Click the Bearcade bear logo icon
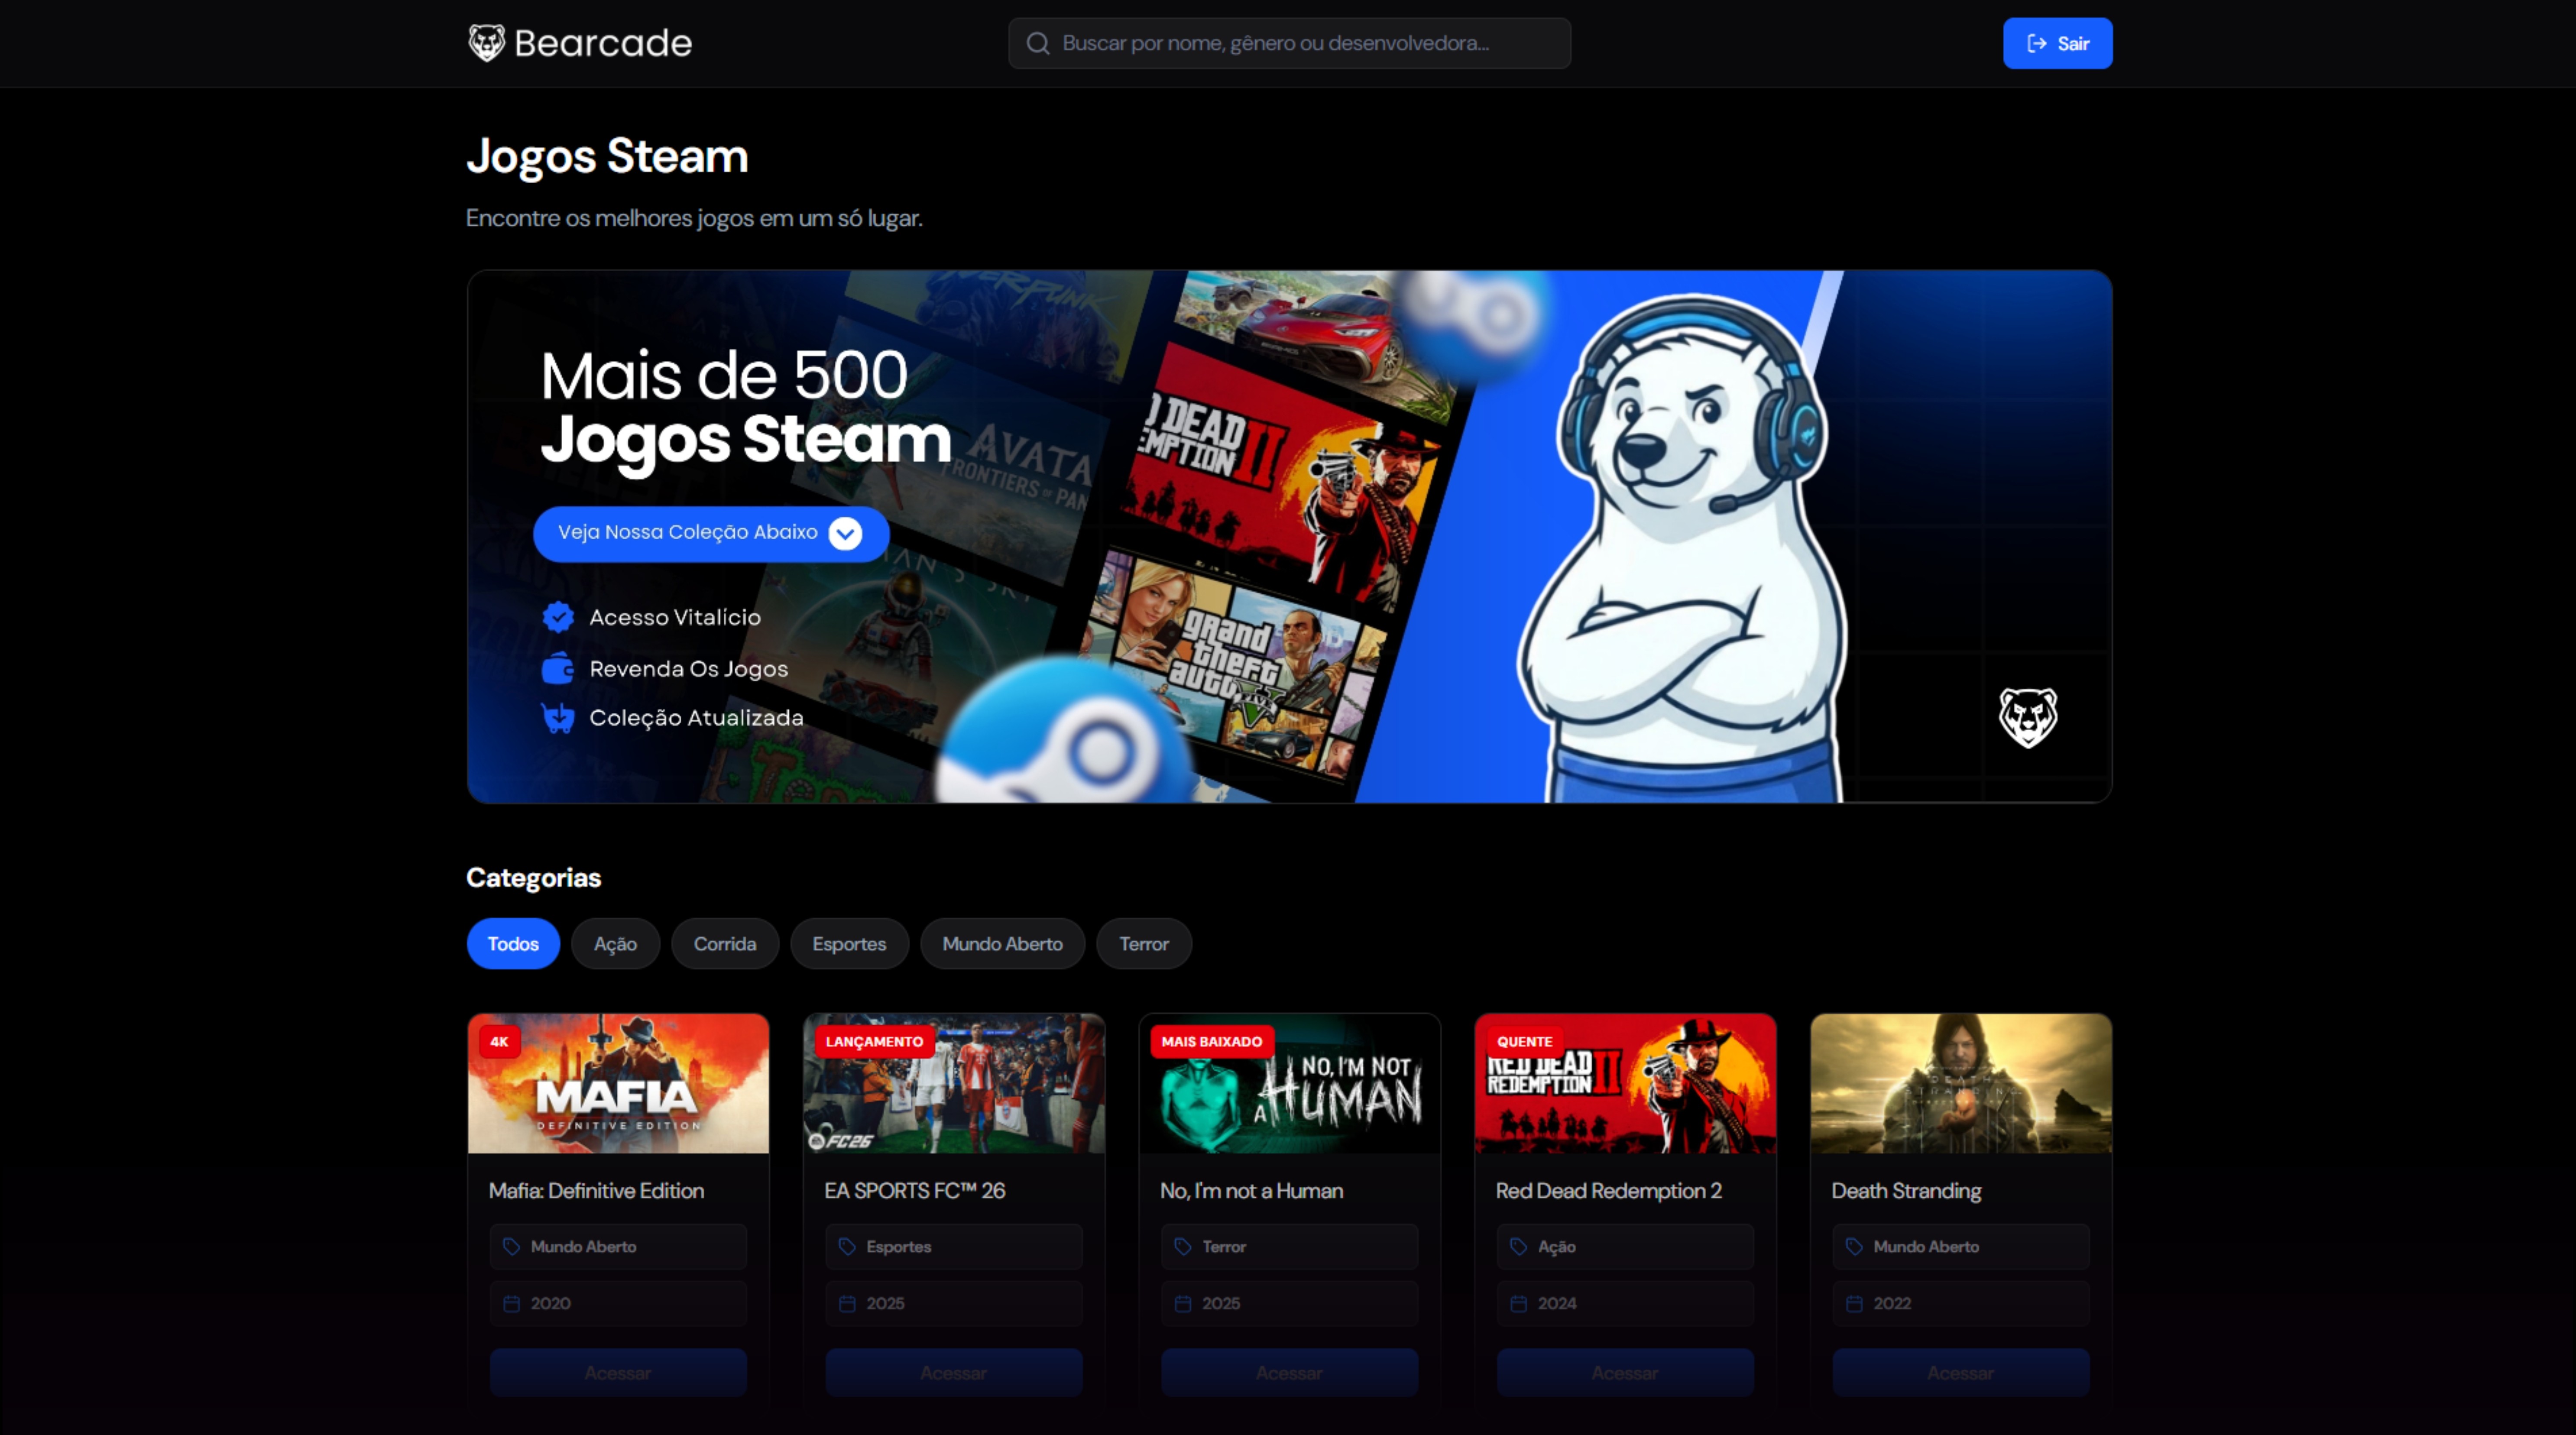The height and width of the screenshot is (1435, 2576). pyautogui.click(x=486, y=43)
